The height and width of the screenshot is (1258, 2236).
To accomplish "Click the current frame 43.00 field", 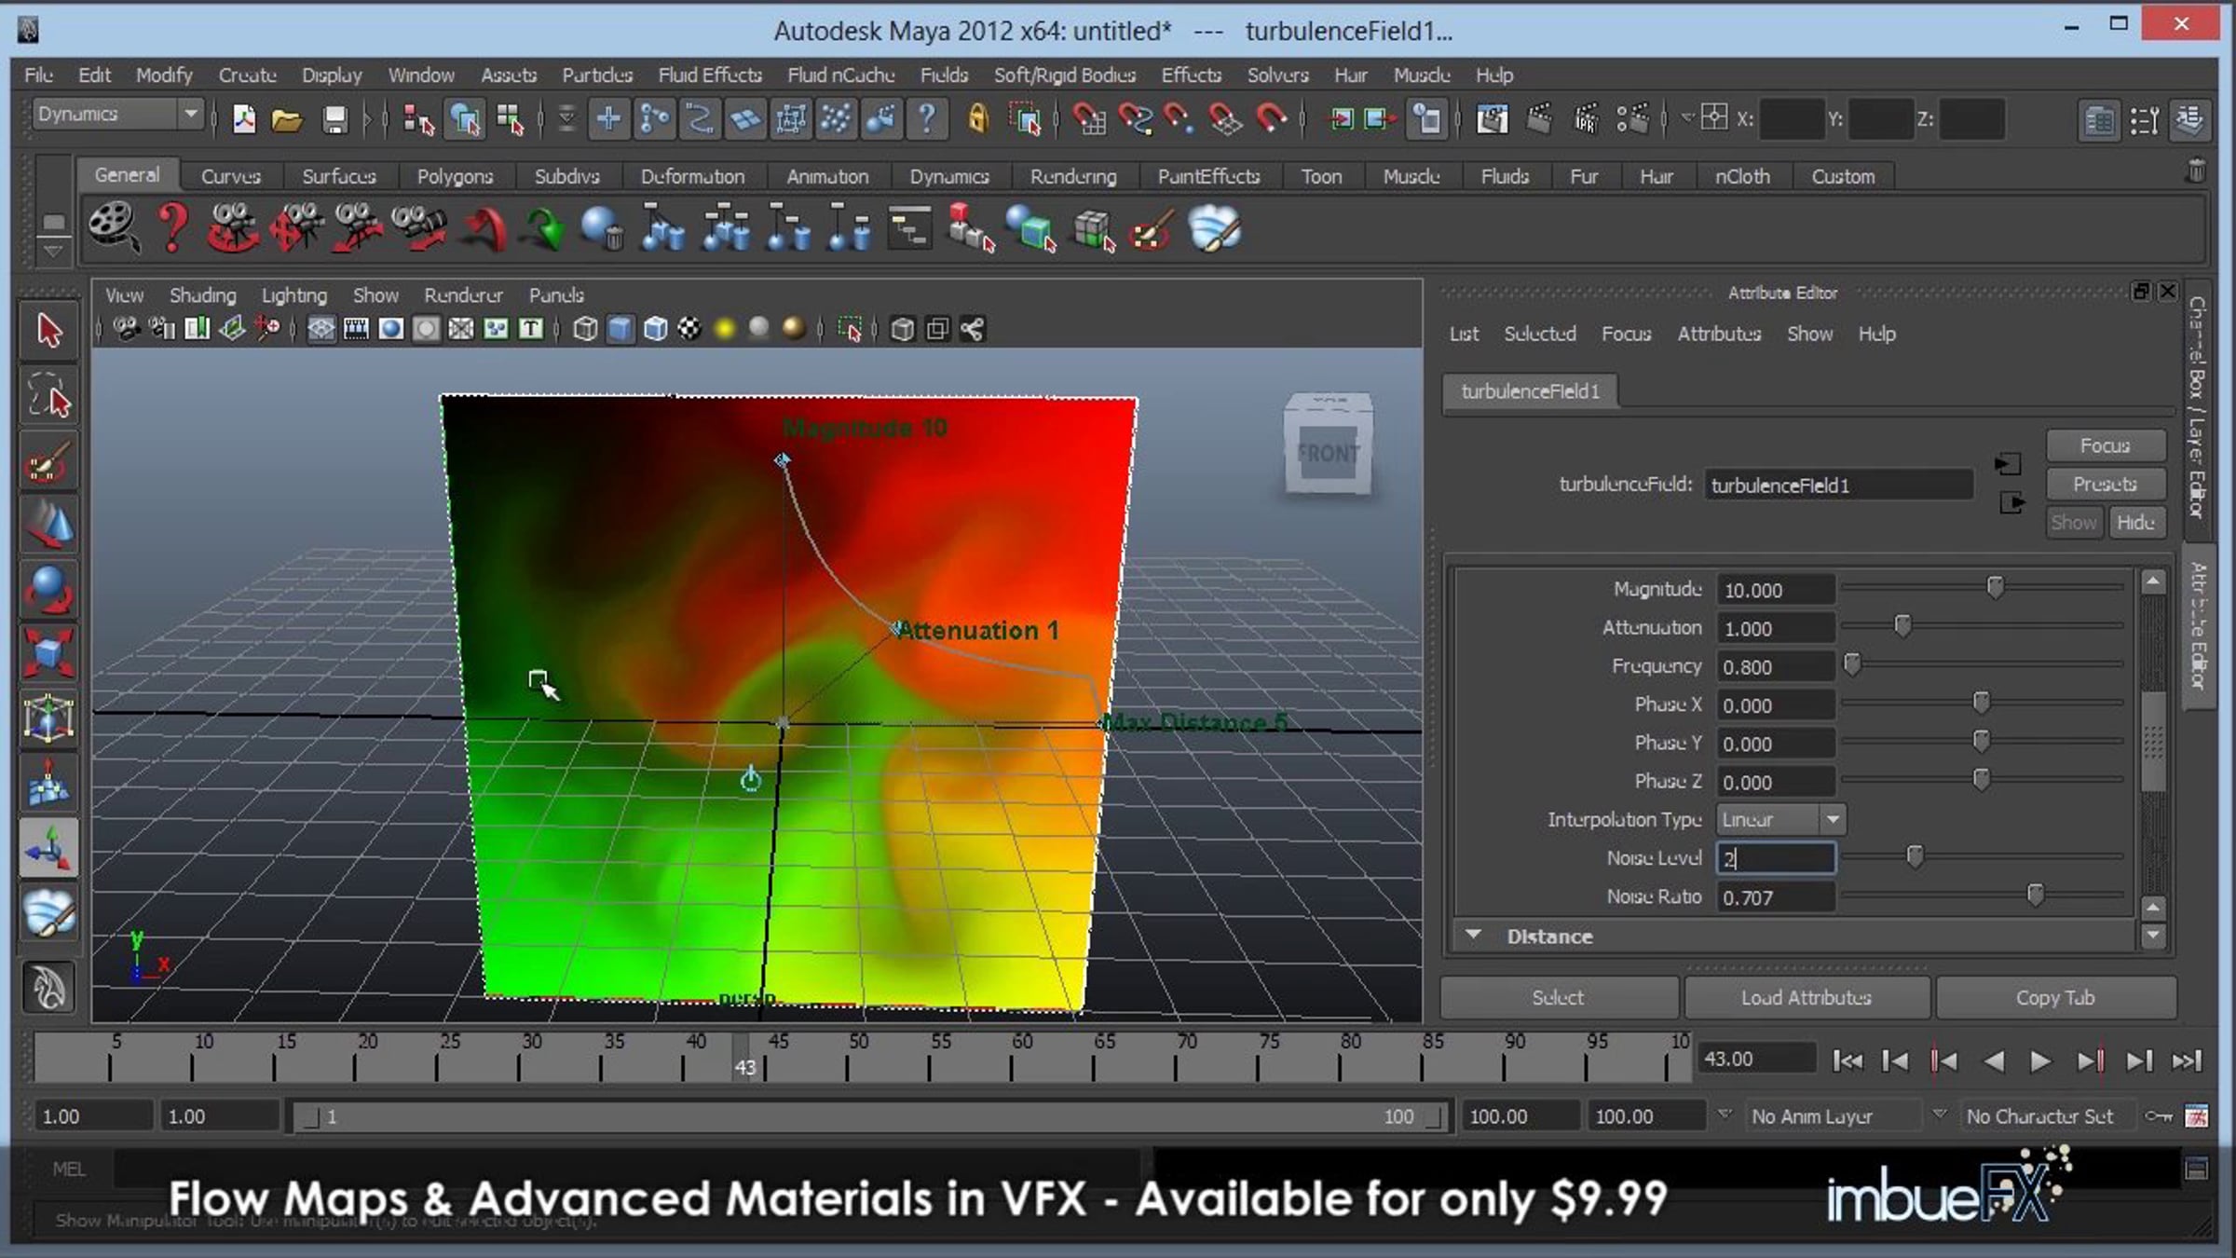I will point(1755,1060).
